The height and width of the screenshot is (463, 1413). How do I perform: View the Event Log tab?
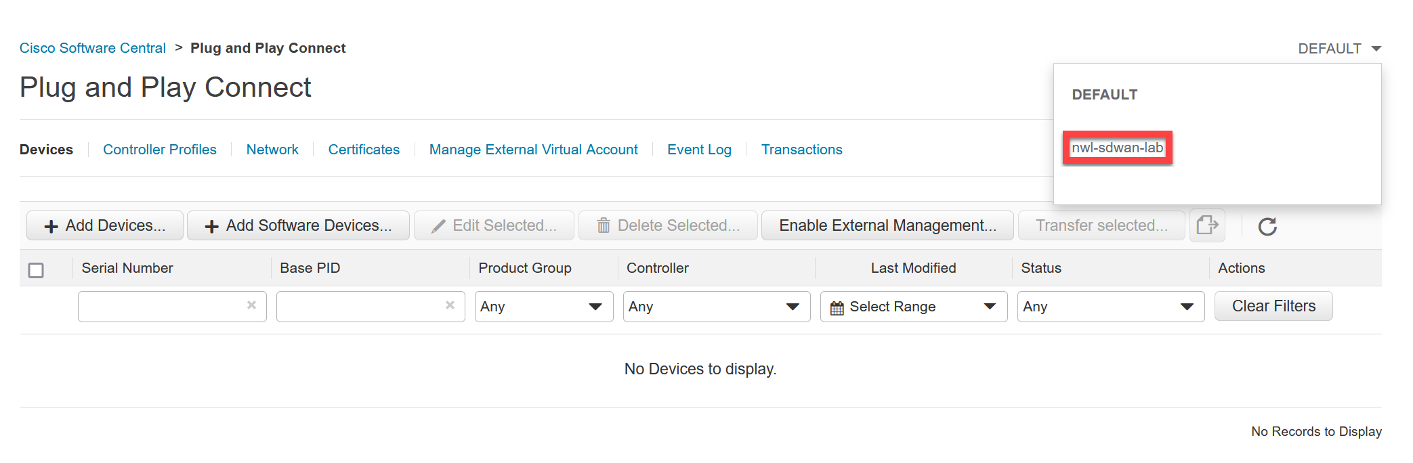699,150
